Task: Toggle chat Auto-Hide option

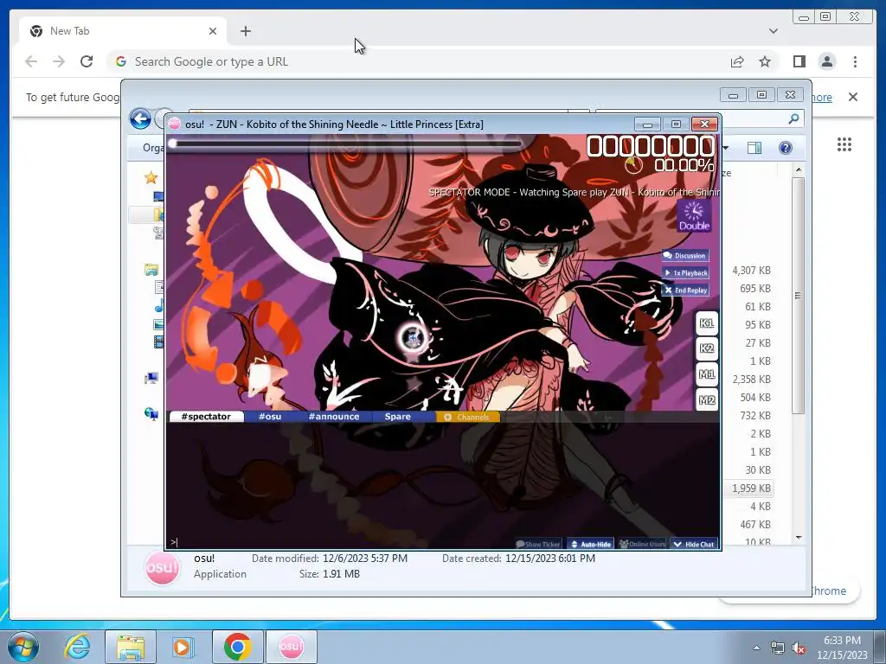Action: pos(590,545)
